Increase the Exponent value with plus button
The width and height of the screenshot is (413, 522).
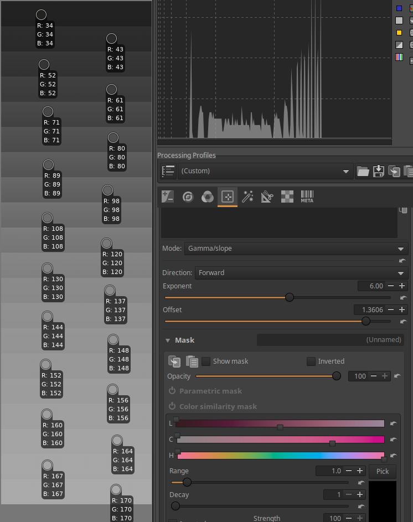point(402,286)
